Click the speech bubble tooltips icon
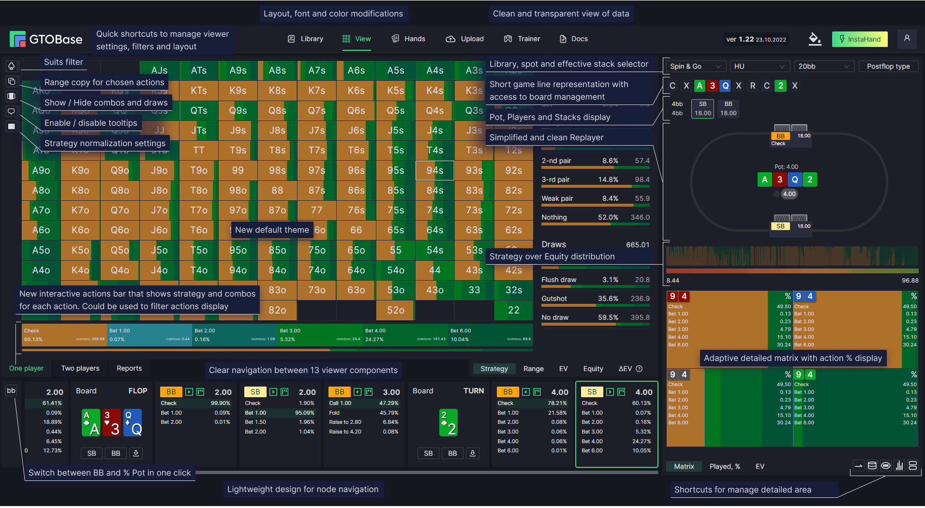Image resolution: width=925 pixels, height=508 pixels. click(x=12, y=111)
